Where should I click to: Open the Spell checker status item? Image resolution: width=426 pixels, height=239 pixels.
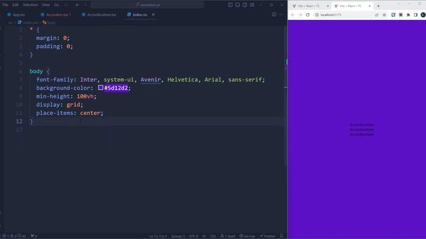[x=228, y=236]
